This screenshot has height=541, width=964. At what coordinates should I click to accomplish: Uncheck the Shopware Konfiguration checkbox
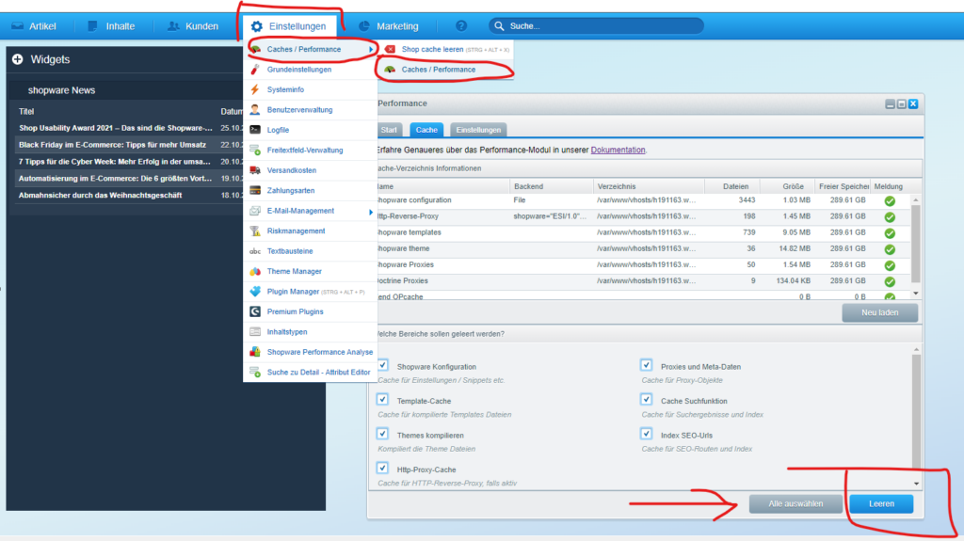click(383, 365)
